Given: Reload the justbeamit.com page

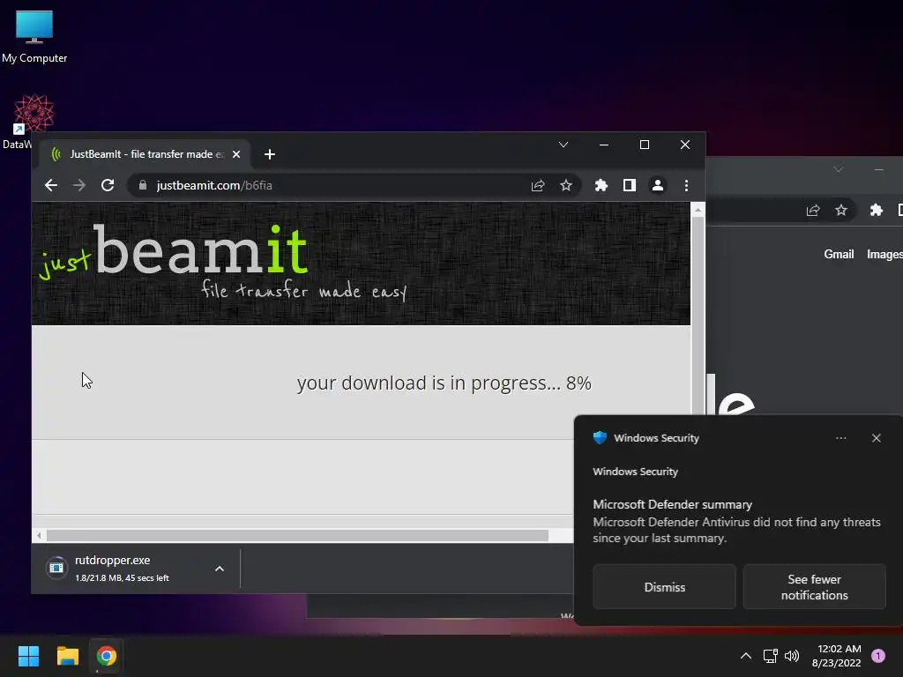Looking at the screenshot, I should [108, 185].
